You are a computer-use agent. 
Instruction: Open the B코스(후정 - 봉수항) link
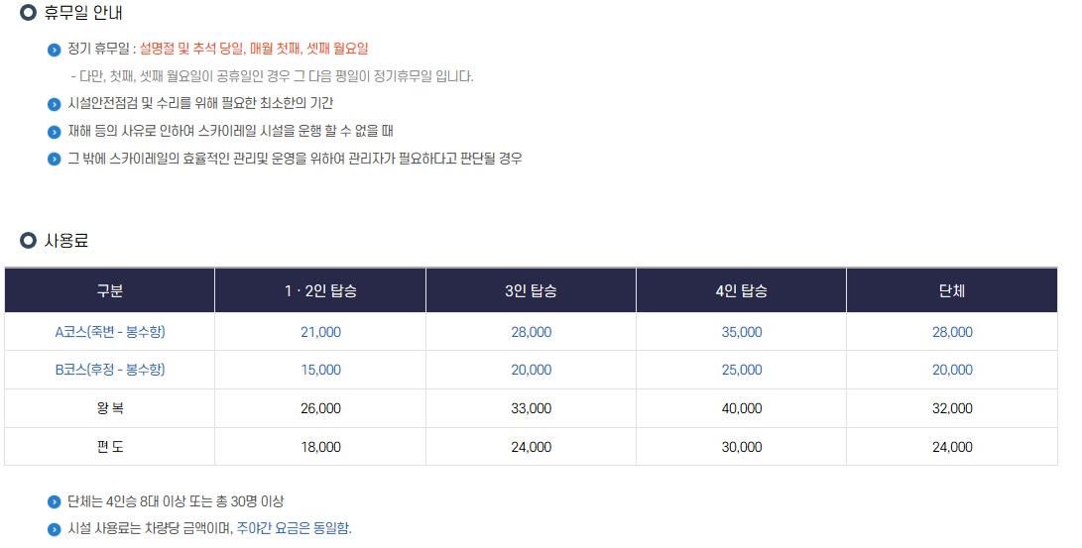pos(110,370)
